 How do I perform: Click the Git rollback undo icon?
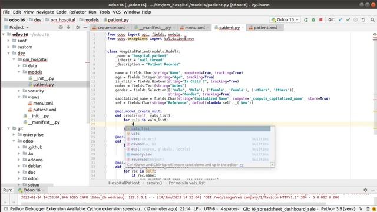[363, 19]
